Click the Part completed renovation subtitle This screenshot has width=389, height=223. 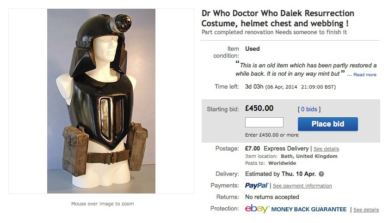point(274,32)
